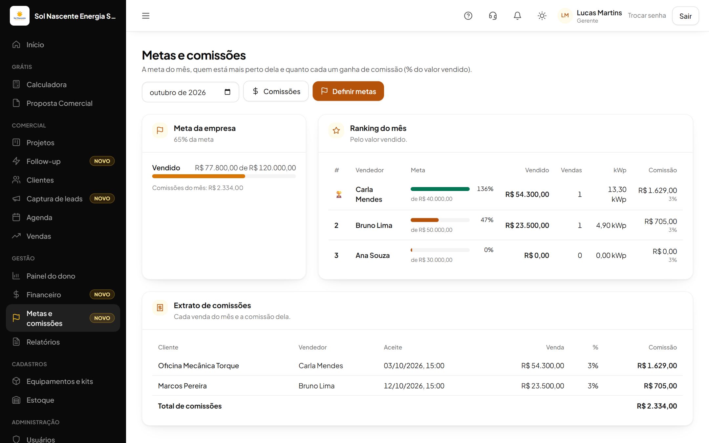Open Financeiro section
Image resolution: width=709 pixels, height=443 pixels.
pyautogui.click(x=63, y=295)
